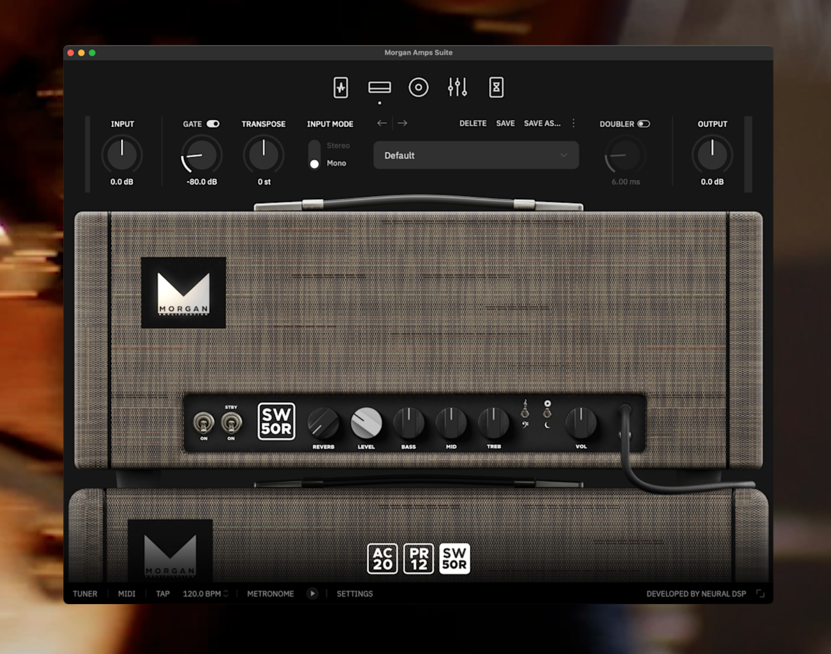Click DELETE preset button
831x654 pixels.
point(473,123)
